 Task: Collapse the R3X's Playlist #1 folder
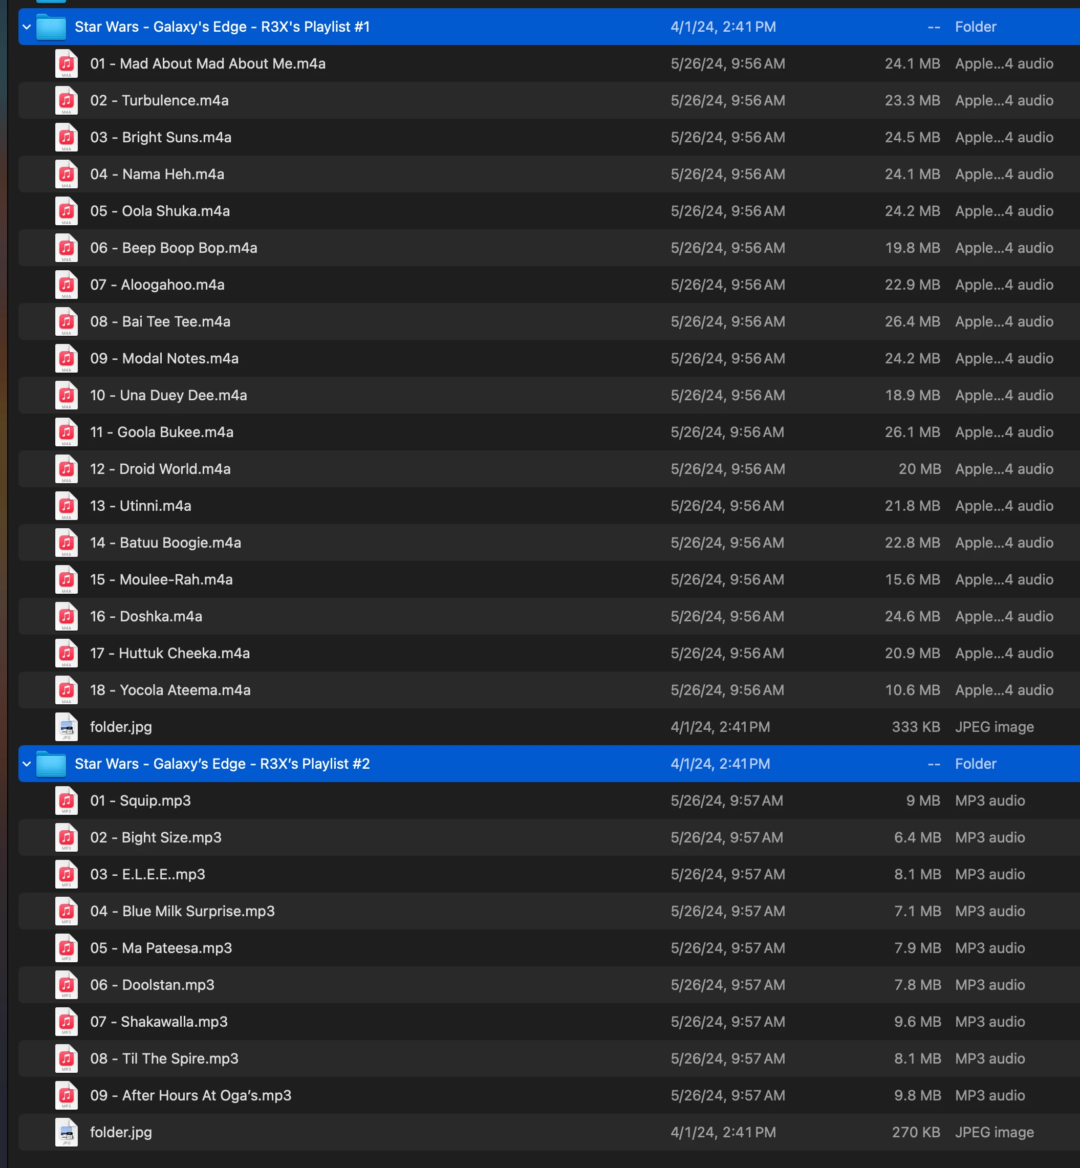coord(26,27)
